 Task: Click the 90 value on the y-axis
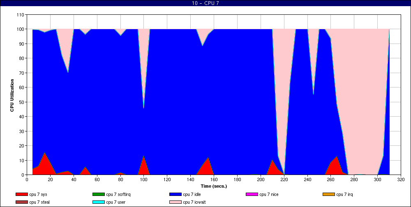pyautogui.click(x=22, y=44)
